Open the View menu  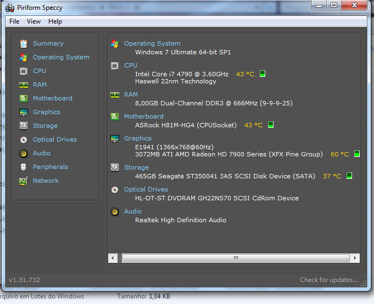pos(34,21)
